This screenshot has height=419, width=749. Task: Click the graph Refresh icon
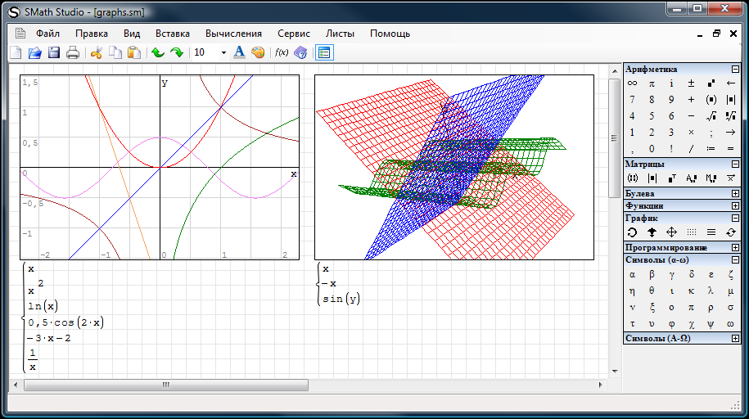click(x=730, y=232)
